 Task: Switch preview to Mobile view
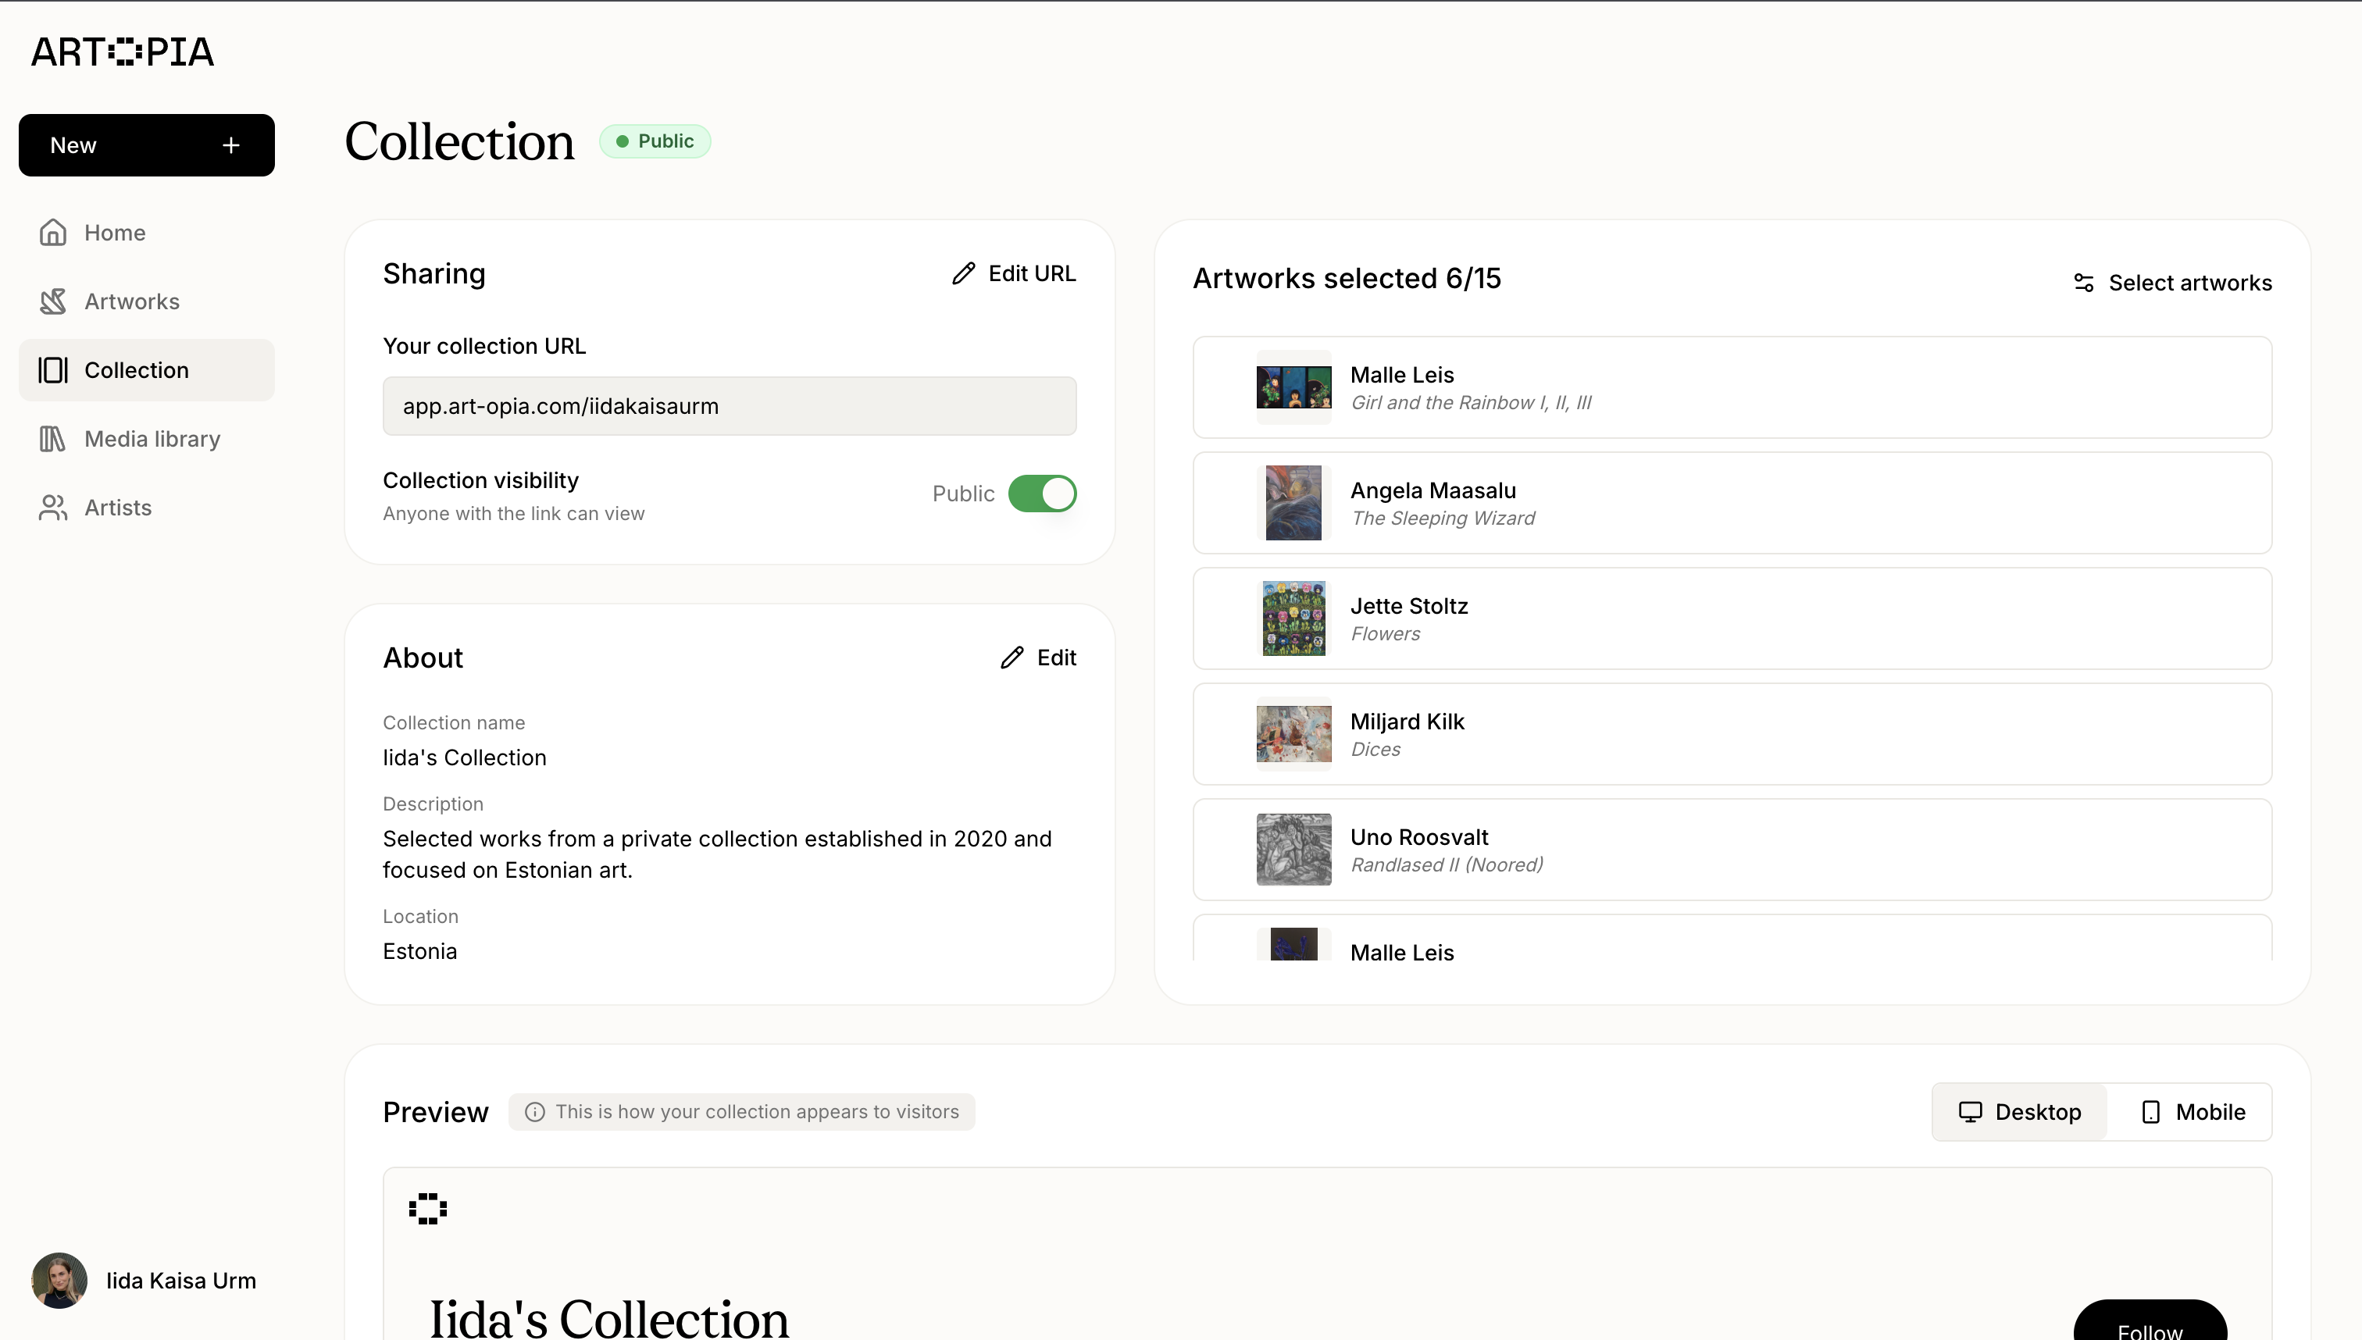pyautogui.click(x=2193, y=1112)
